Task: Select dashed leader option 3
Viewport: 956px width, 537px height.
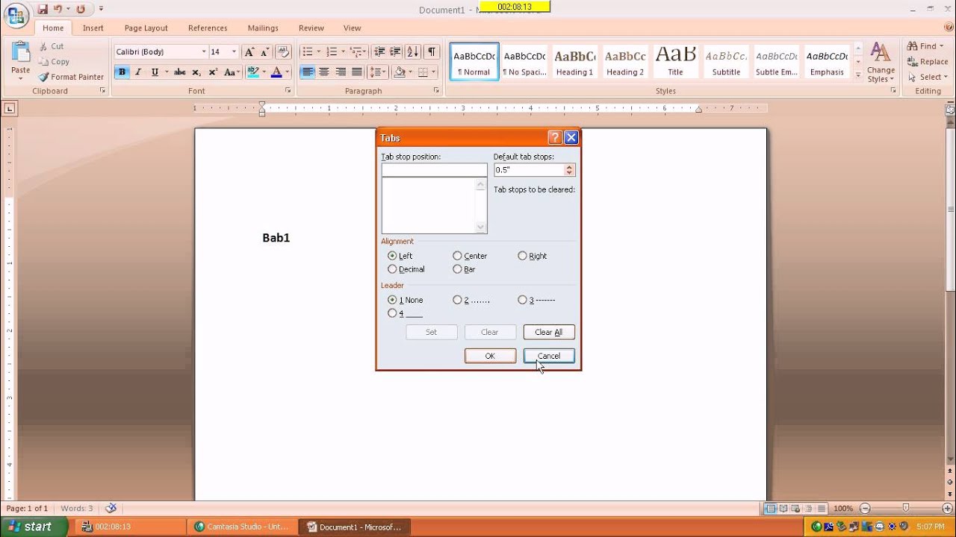Action: pyautogui.click(x=522, y=300)
